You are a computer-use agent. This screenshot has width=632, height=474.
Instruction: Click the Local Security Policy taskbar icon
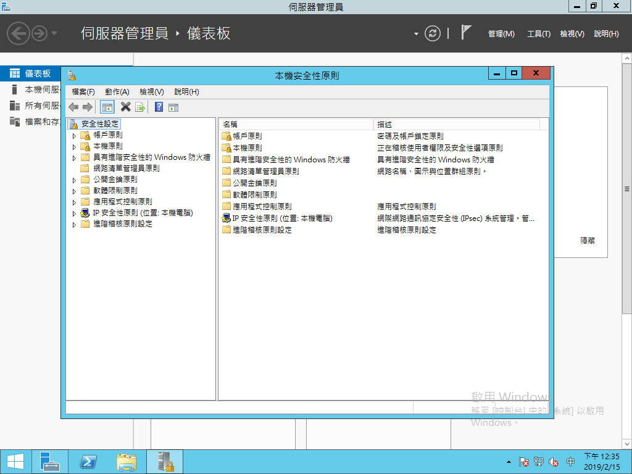[165, 462]
